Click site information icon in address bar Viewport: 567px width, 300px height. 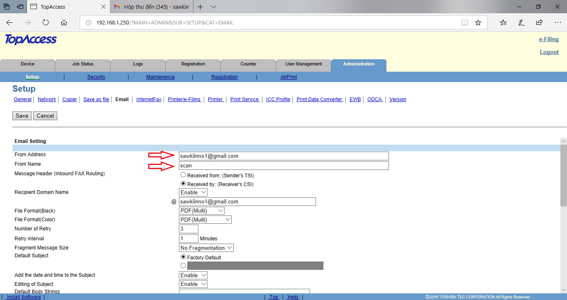88,22
